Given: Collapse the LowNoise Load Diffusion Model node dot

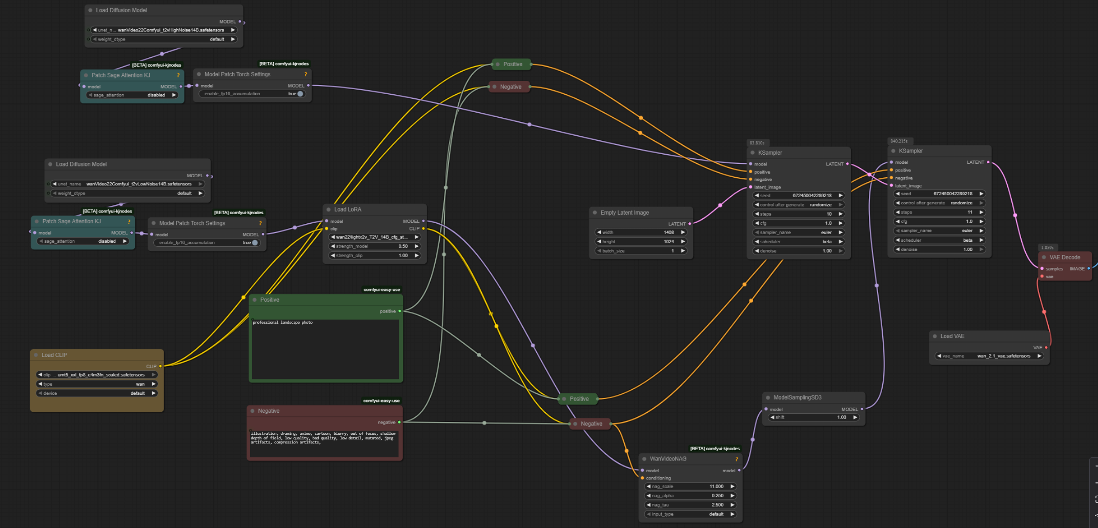Looking at the screenshot, I should (50, 164).
